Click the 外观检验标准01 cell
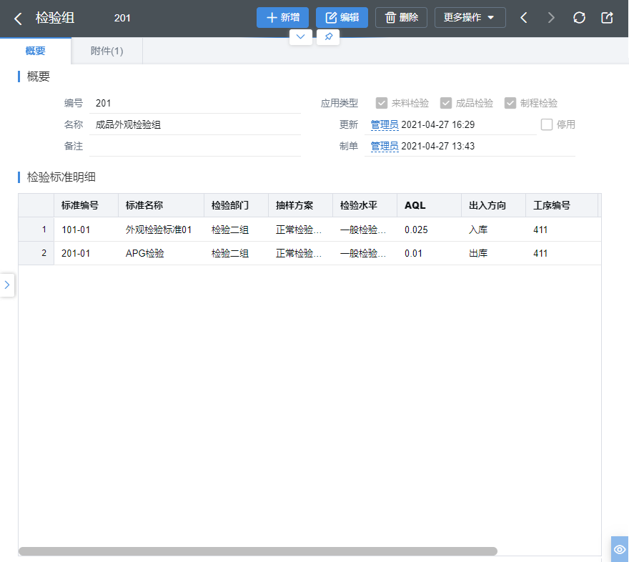This screenshot has width=629, height=562. [x=162, y=230]
